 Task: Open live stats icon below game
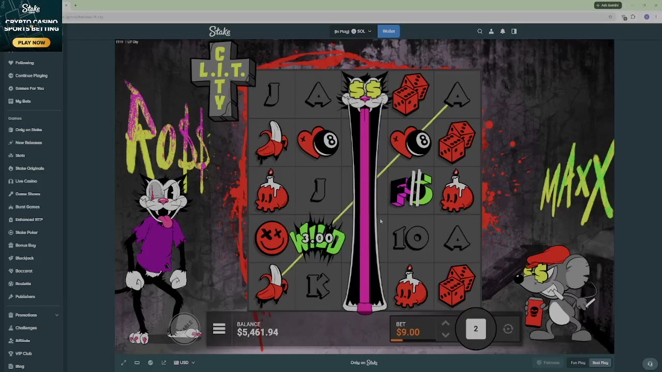(x=151, y=363)
